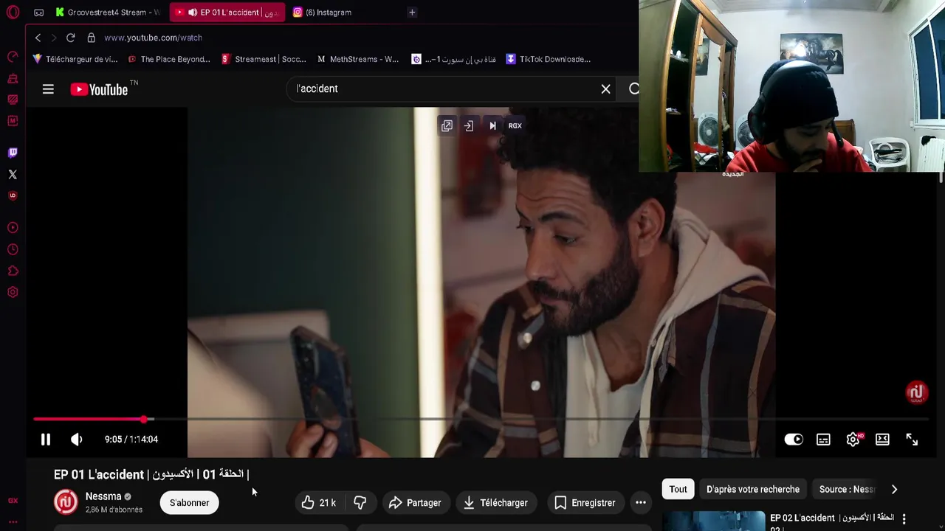The width and height of the screenshot is (945, 531).
Task: Open the Twitch sidebar panel
Action: click(13, 153)
